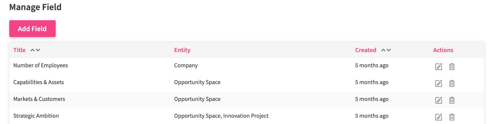Delete the Number of Employees field
The image size is (493, 124).
452,66
